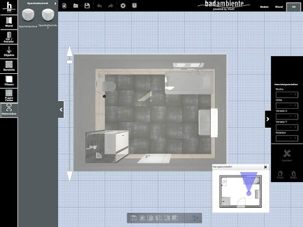Open the Fliesen tool
The image size is (303, 227).
click(9, 81)
